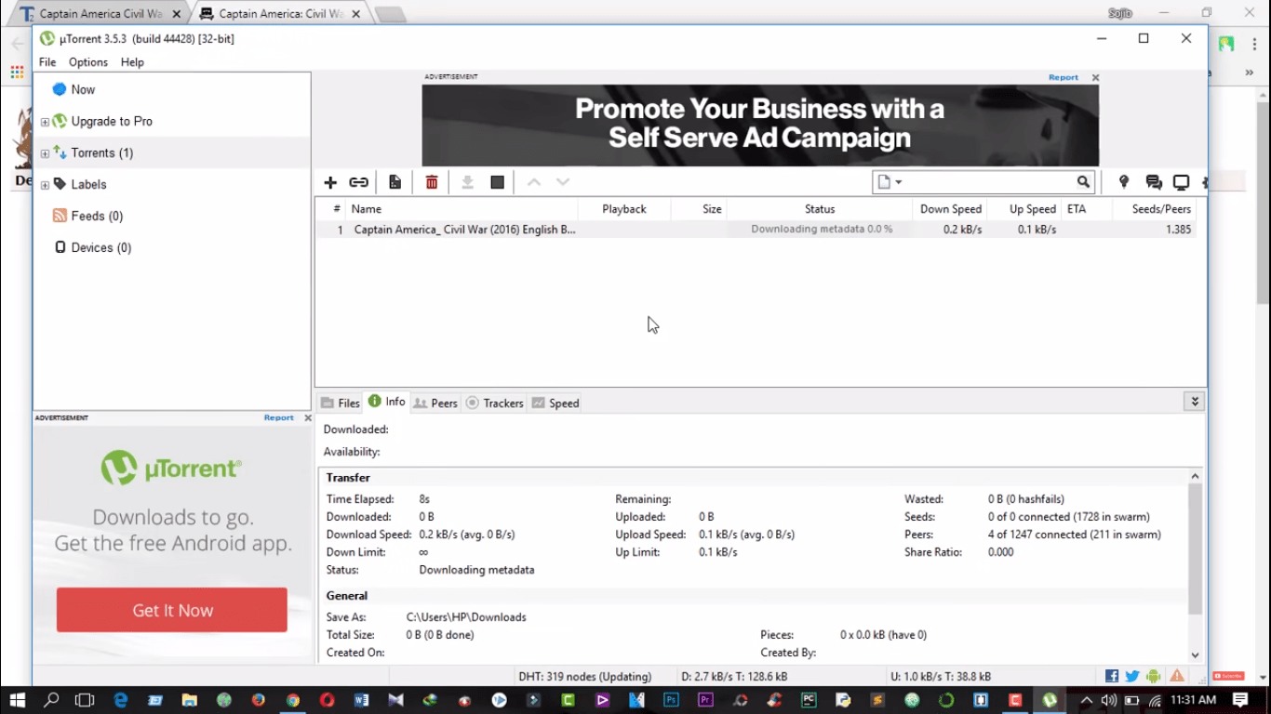
Task: Close the top banner advertisement
Action: [x=1095, y=77]
